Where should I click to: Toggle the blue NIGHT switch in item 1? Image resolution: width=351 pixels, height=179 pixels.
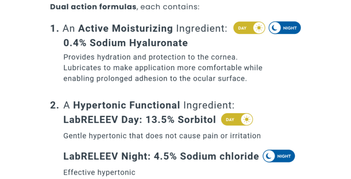[x=285, y=28]
